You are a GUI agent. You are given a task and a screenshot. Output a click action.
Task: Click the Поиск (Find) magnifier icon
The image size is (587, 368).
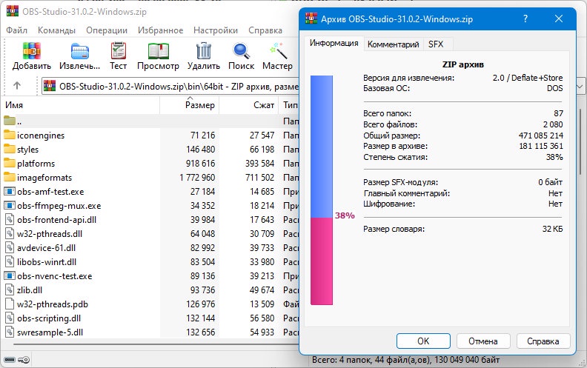241,51
